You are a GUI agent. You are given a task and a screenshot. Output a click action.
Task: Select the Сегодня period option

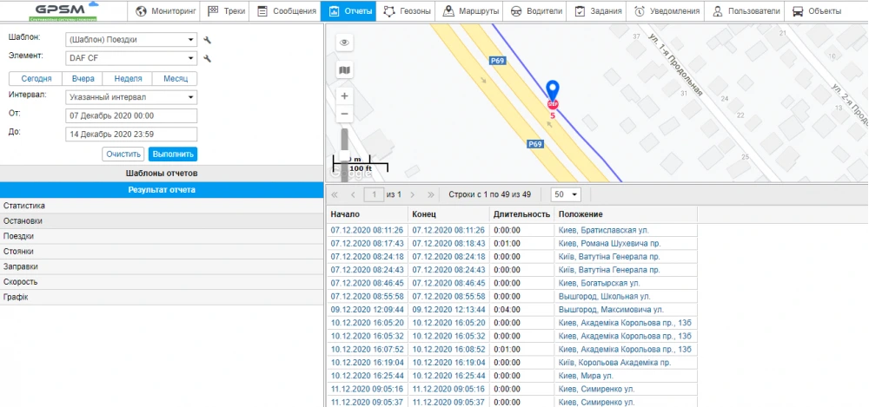point(36,78)
